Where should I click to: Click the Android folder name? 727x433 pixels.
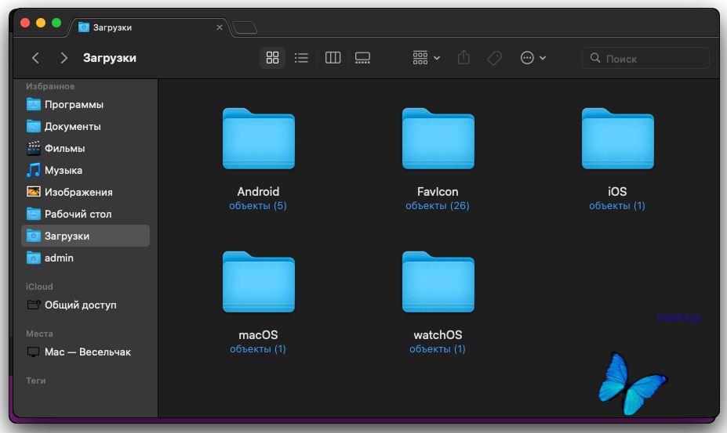click(x=258, y=192)
